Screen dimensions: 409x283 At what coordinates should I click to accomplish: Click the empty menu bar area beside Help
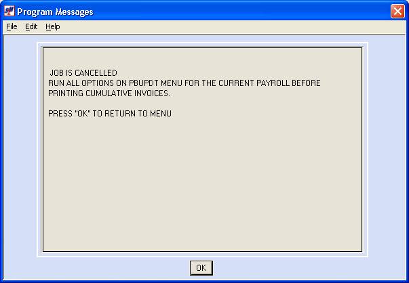coord(232,26)
